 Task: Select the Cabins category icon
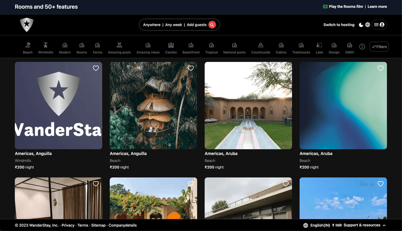pyautogui.click(x=281, y=45)
